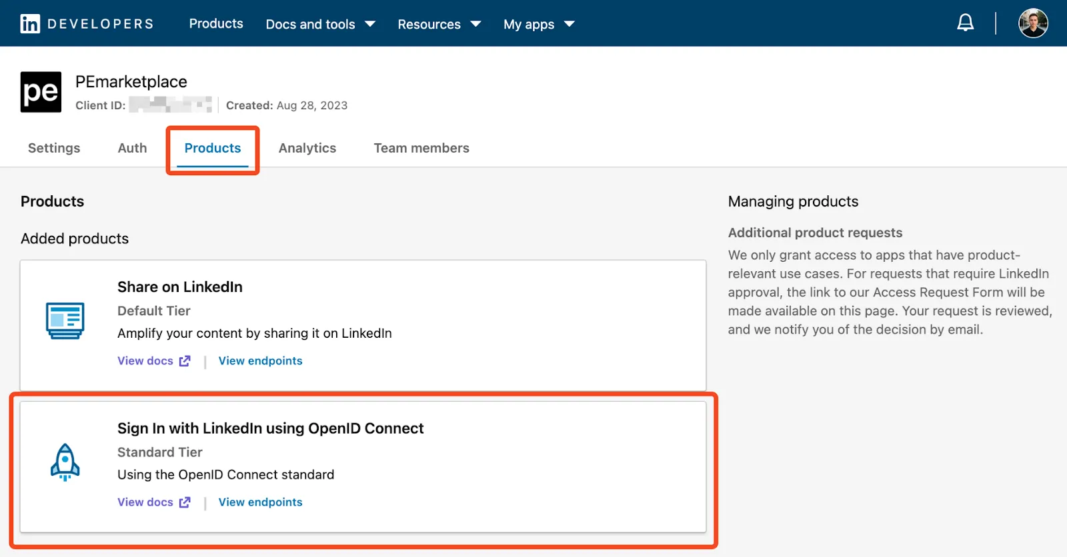Click 'Using the OpenID Connect standard' description
1067x557 pixels.
coord(226,475)
